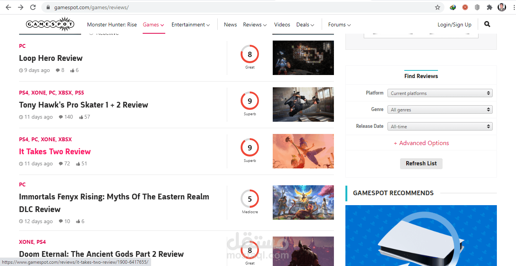Open site search with magnifier icon
Image resolution: width=516 pixels, height=266 pixels.
[487, 24]
